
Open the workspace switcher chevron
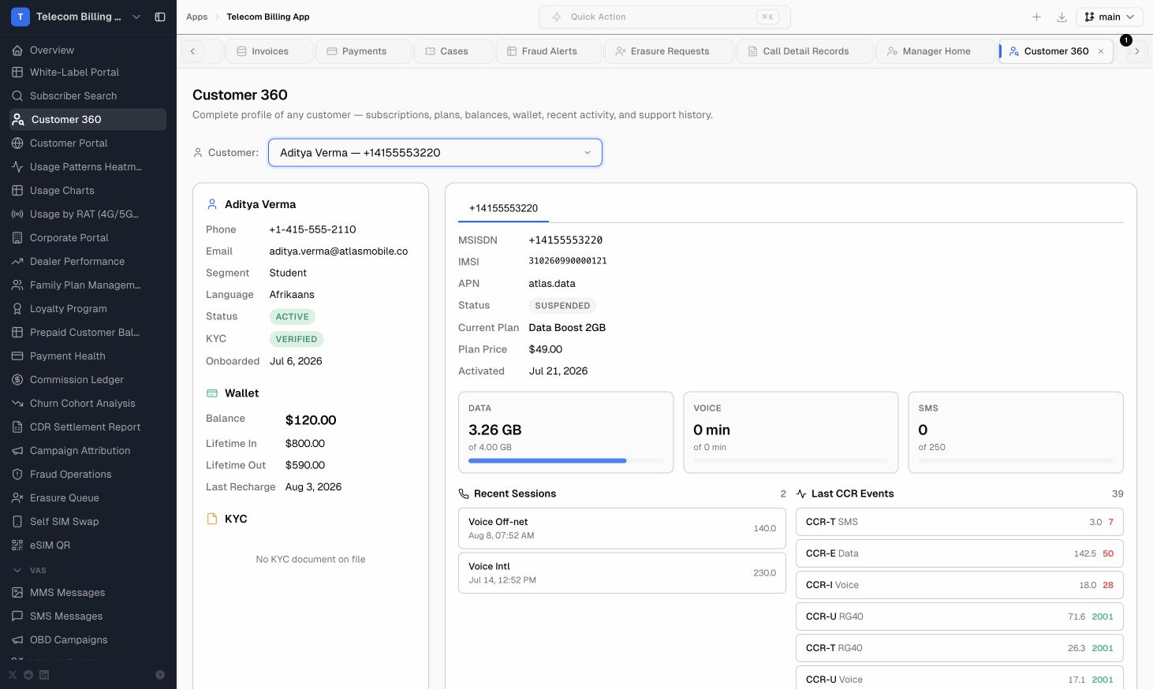pyautogui.click(x=136, y=17)
